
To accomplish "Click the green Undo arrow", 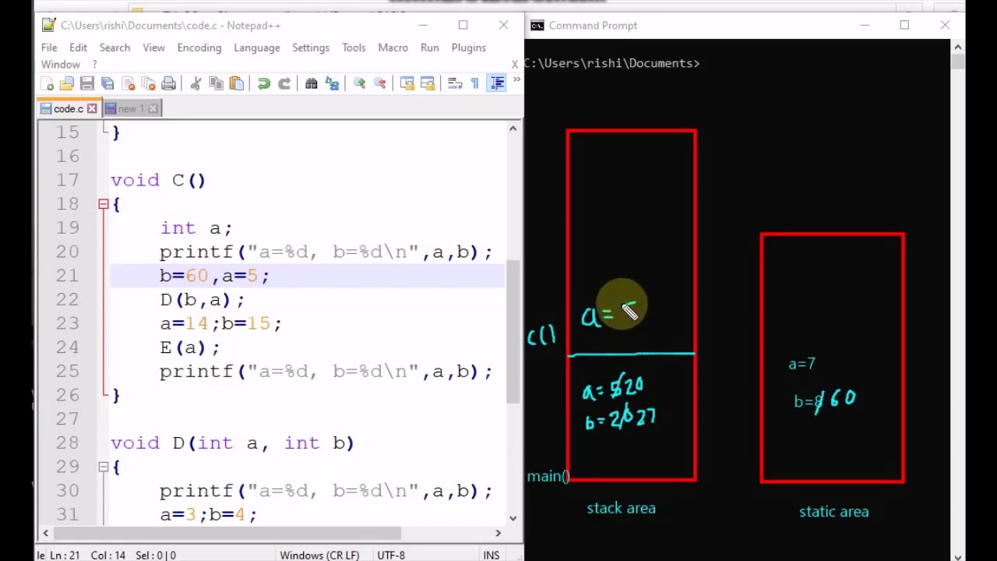I will pyautogui.click(x=263, y=83).
